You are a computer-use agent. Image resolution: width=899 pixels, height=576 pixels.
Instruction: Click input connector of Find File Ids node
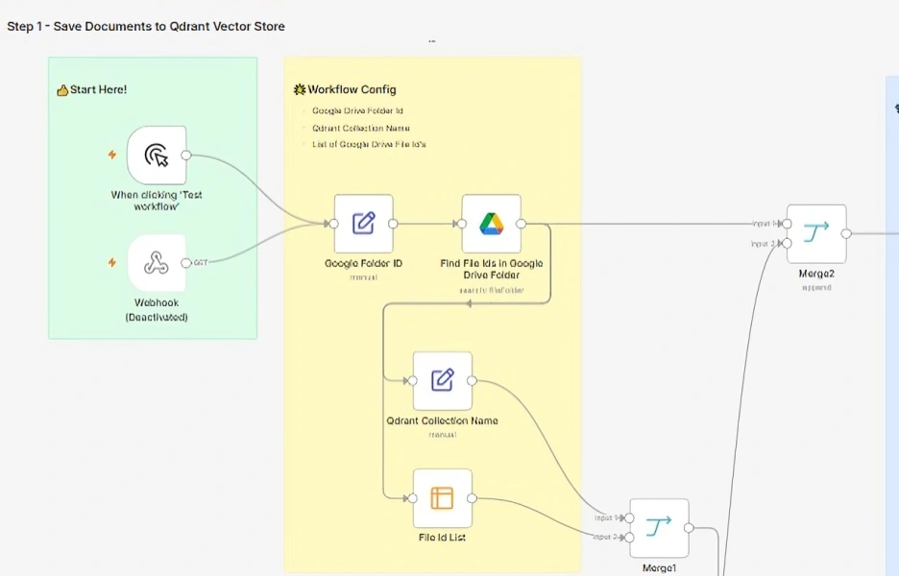[x=462, y=224]
